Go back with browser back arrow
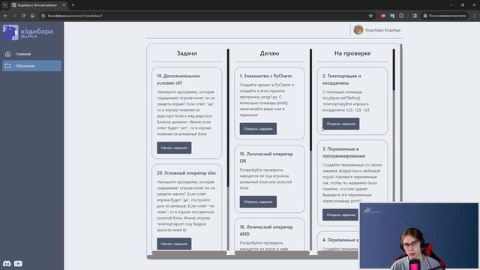 click(5, 16)
